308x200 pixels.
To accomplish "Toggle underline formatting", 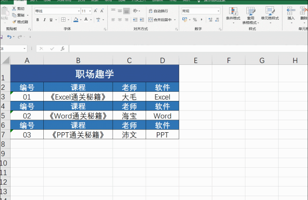I will (51, 20).
